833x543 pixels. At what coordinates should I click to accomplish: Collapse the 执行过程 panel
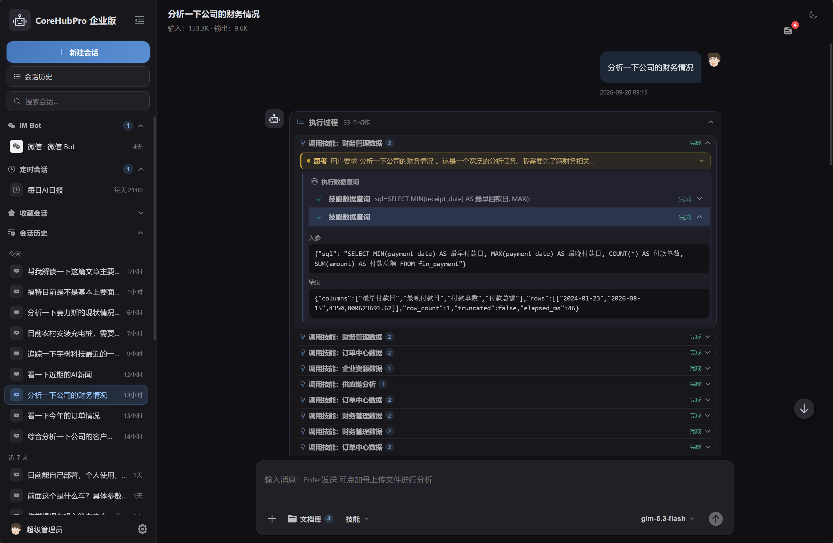pyautogui.click(x=710, y=122)
